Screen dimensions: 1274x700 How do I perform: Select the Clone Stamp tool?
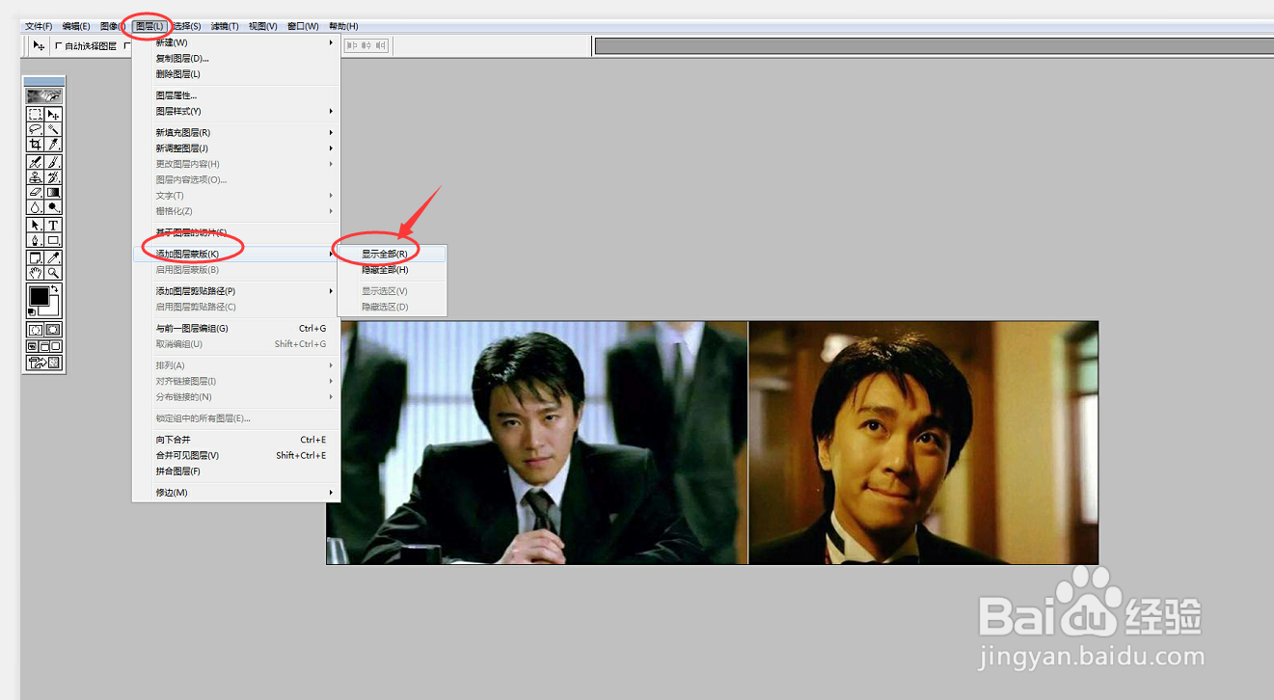point(35,176)
